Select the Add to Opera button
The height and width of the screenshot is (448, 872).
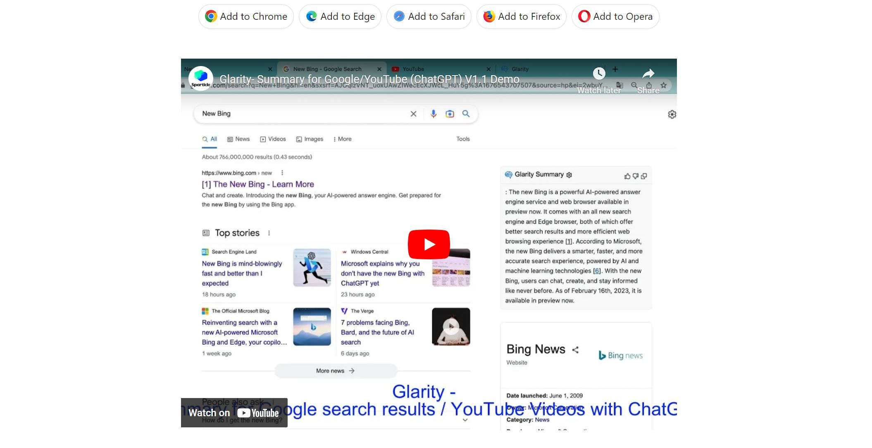point(615,17)
